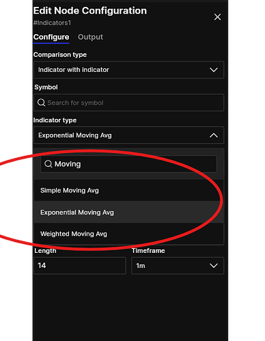This screenshot has width=265, height=341.
Task: Click the magnifier icon beside Moving
Action: pyautogui.click(x=48, y=164)
